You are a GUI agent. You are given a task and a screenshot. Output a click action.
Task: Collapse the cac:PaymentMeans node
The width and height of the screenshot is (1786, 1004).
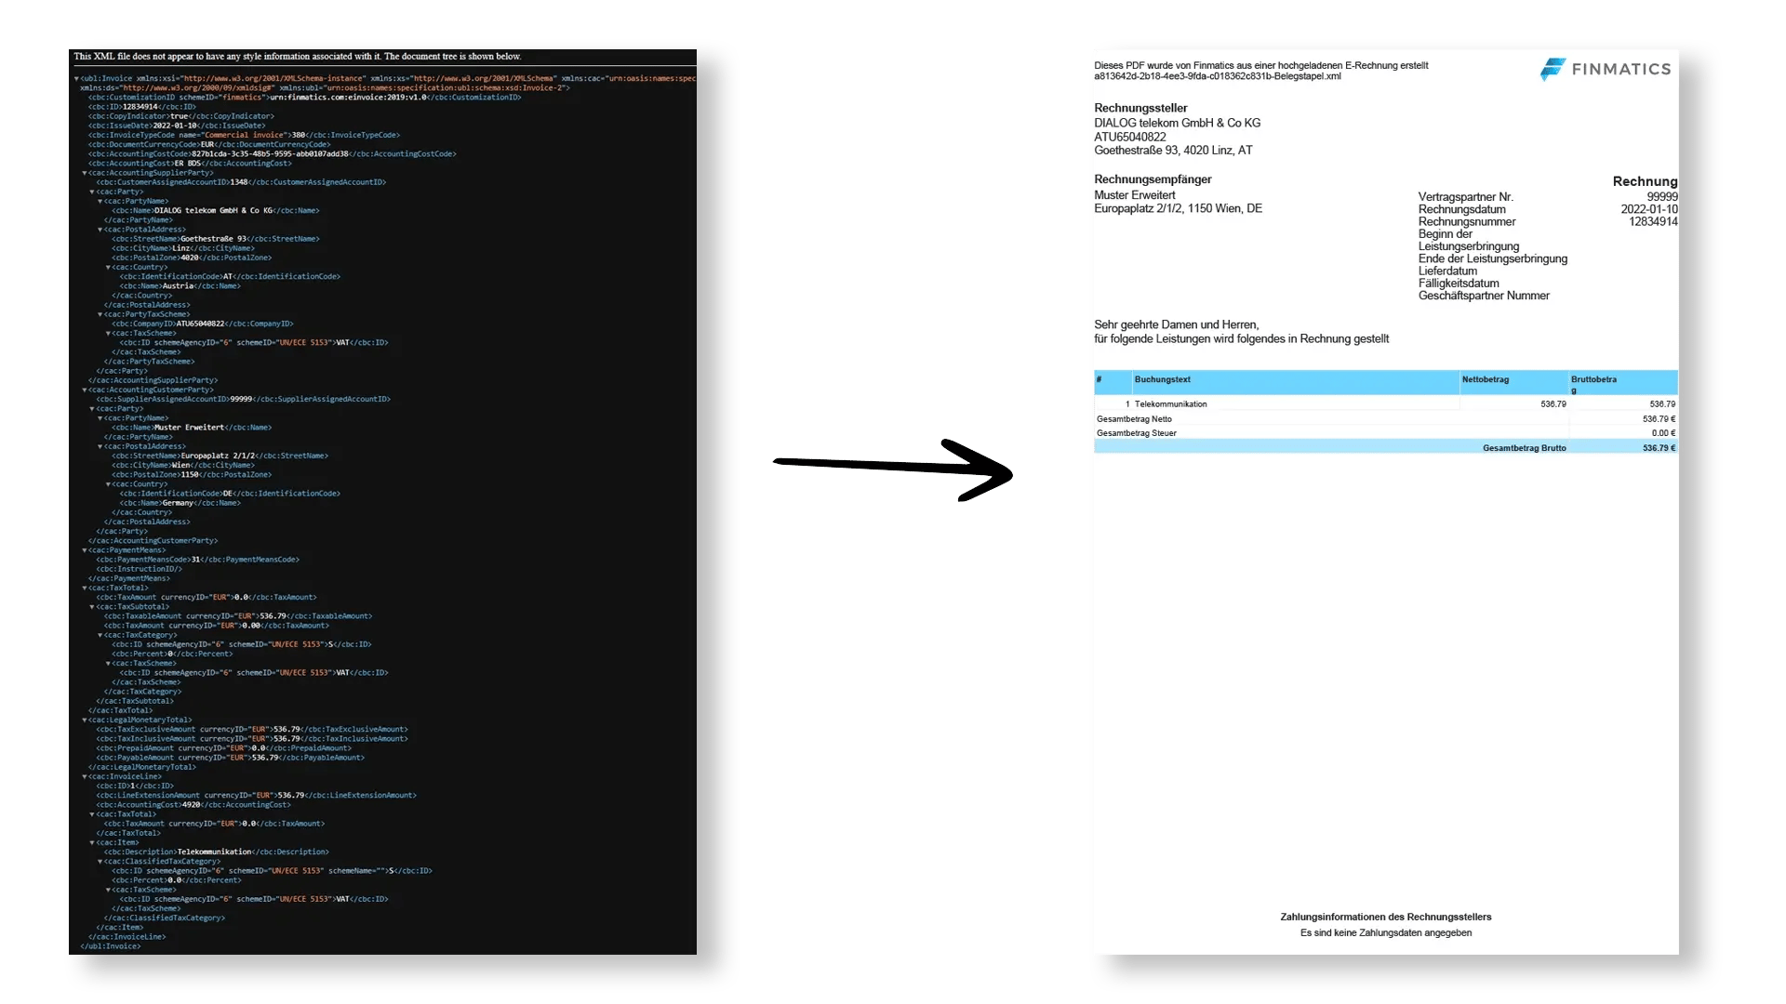(x=85, y=550)
